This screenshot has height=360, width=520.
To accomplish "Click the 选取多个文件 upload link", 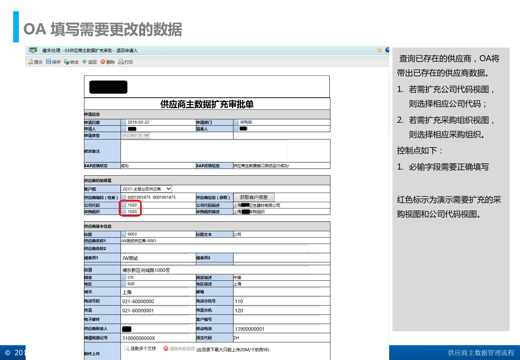I will coord(140,349).
